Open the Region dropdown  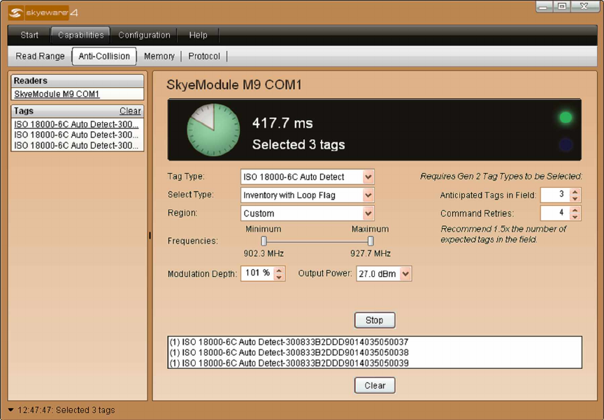[x=368, y=213]
